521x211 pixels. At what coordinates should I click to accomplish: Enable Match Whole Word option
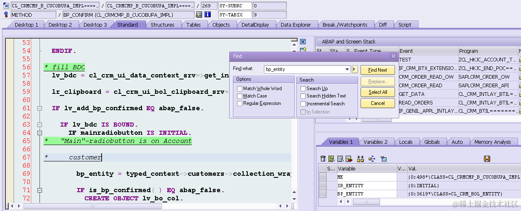click(240, 88)
